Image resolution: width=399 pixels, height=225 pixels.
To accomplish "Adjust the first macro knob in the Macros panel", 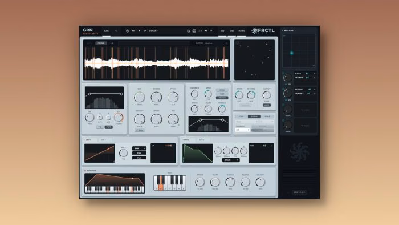I will (288, 78).
